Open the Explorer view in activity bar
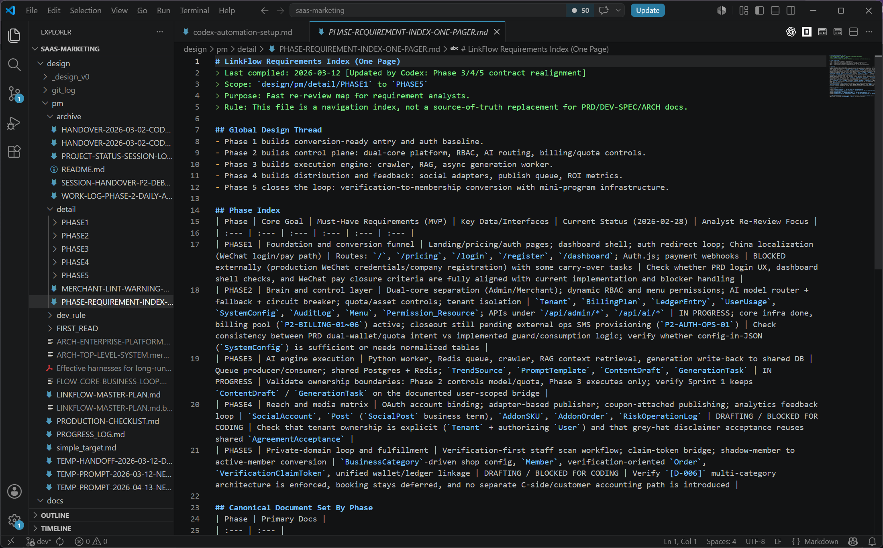Image resolution: width=883 pixels, height=548 pixels. 14,35
